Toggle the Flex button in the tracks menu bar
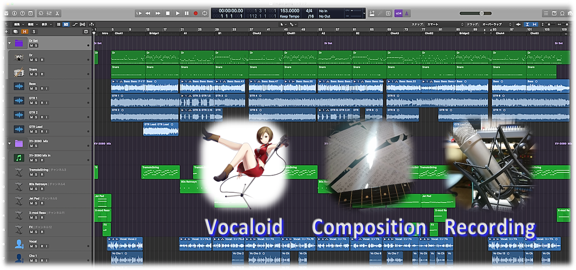 click(83, 24)
